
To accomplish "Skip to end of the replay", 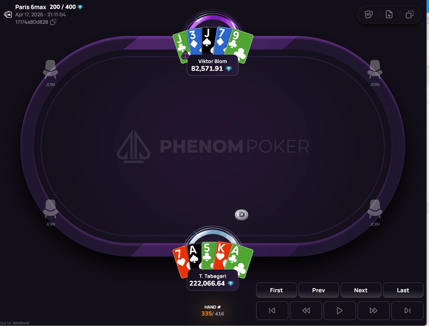I will click(407, 311).
